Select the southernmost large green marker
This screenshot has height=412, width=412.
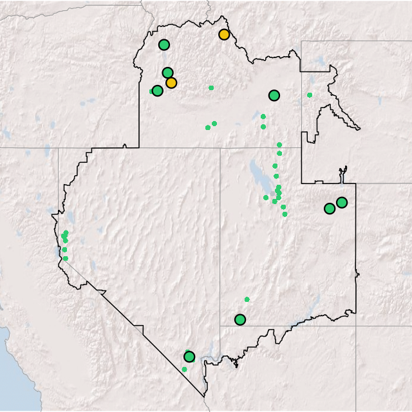tap(189, 356)
